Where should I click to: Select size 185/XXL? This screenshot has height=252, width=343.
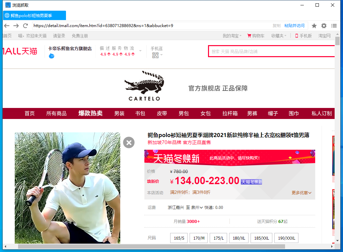pos(261,238)
